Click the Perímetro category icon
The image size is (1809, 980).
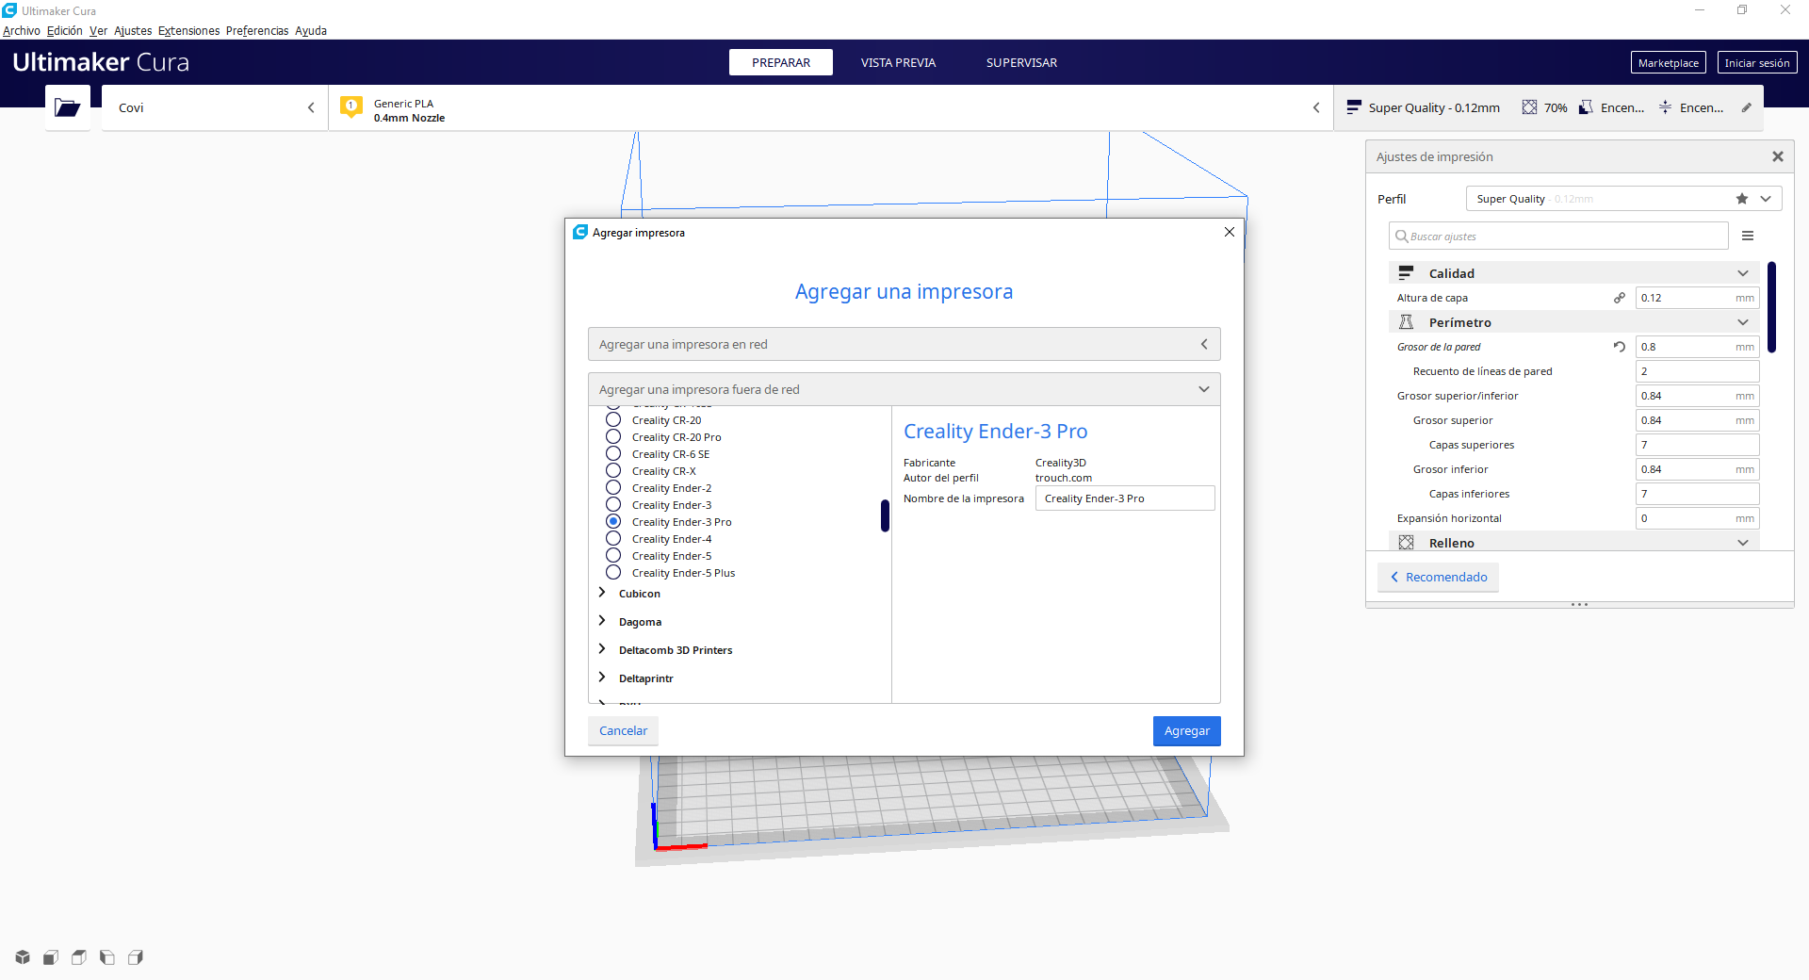pos(1406,322)
